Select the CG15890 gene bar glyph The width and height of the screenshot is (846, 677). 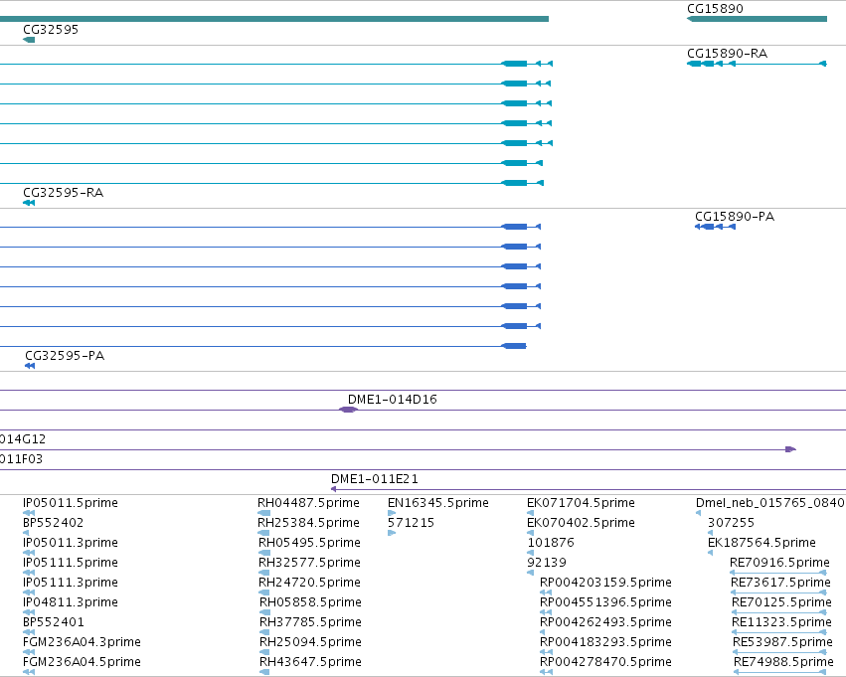(757, 19)
